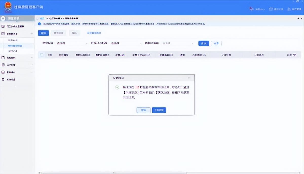Viewport: 304px width, 174px height.
Task: Click the 序号 column header
Action: [50, 55]
